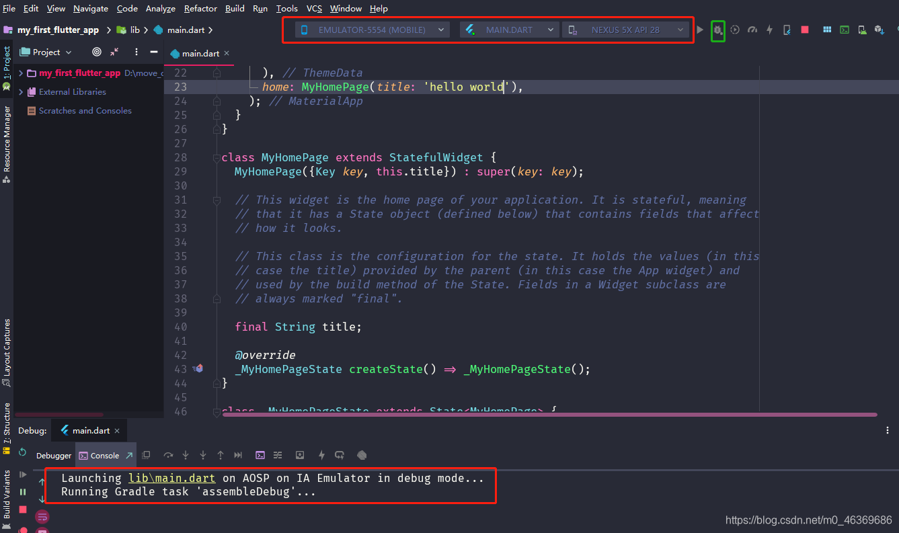899x533 pixels.
Task: Click locate target icon in Project panel
Action: (x=97, y=52)
